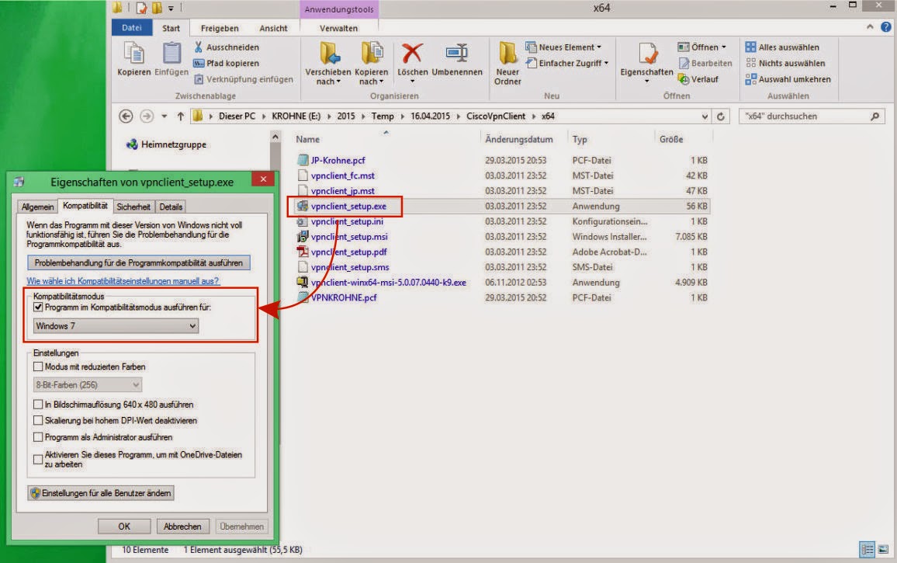The height and width of the screenshot is (563, 897).
Task: Open the 8-Bit-Farben (256) dropdown
Action: (88, 385)
